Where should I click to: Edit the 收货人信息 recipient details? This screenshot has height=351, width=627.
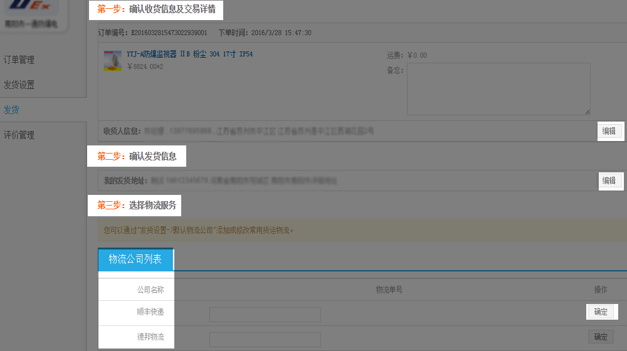(609, 131)
